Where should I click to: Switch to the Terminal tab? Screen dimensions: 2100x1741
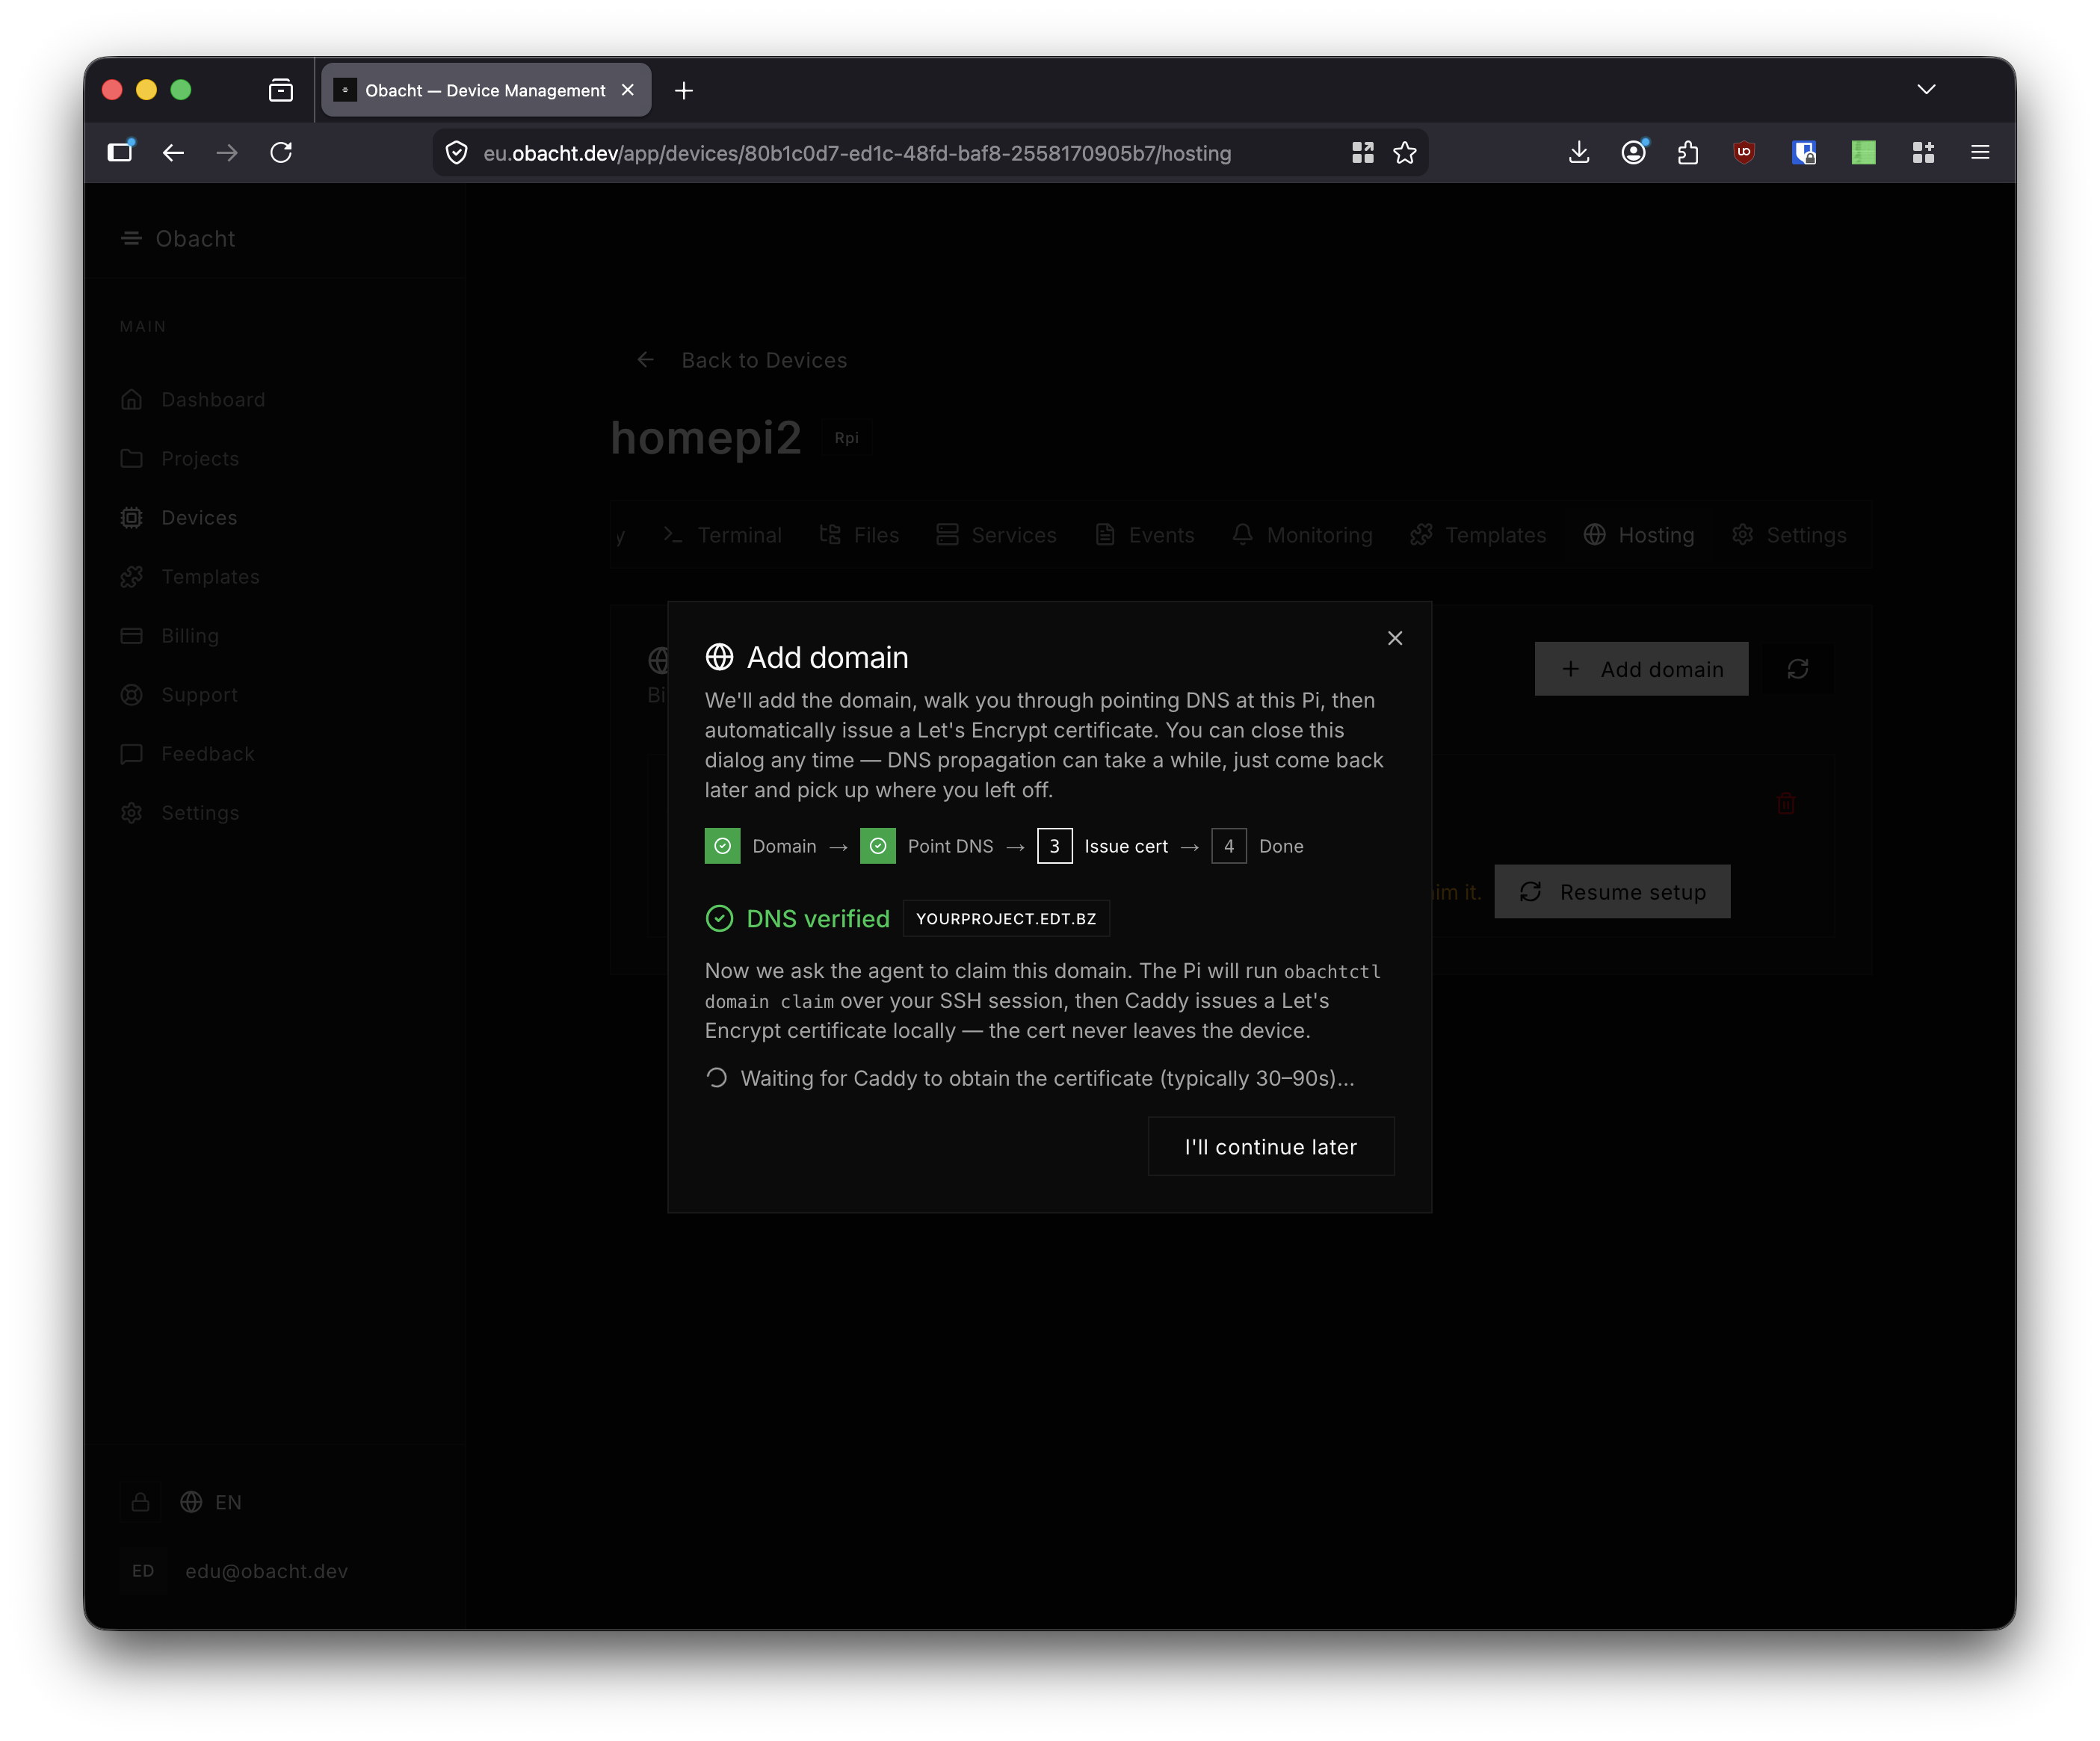722,535
